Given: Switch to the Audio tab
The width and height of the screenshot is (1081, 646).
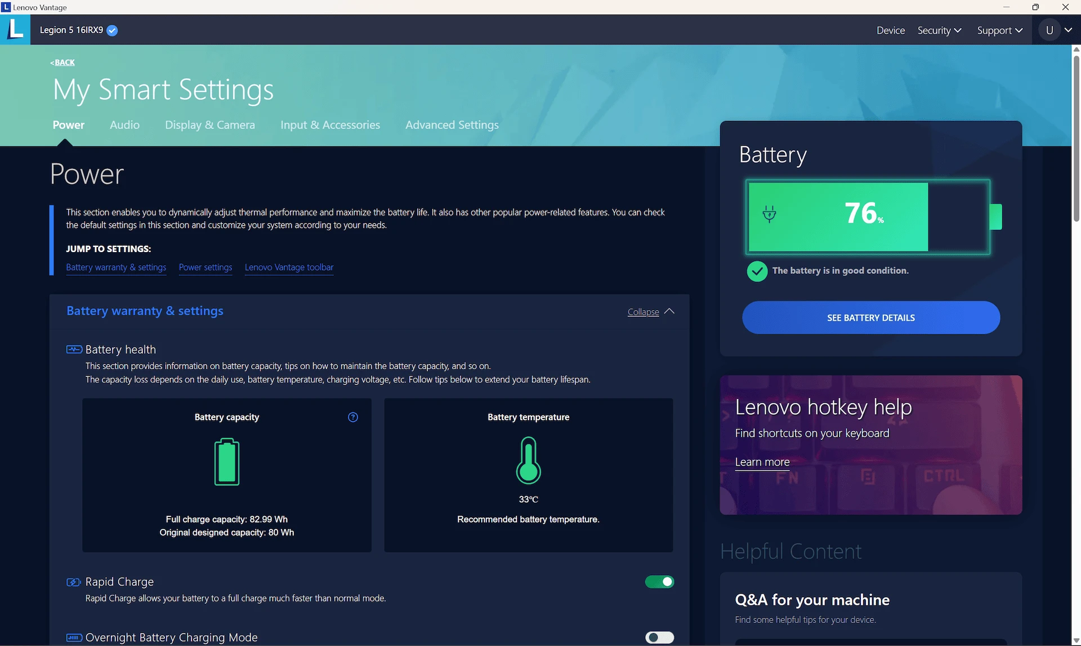Looking at the screenshot, I should pos(124,125).
